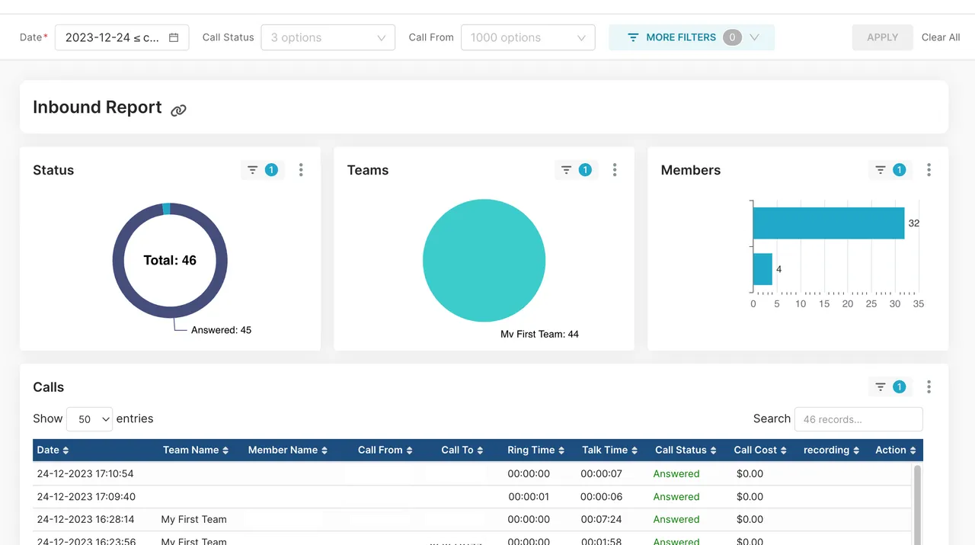Sort table by Call To column

click(462, 450)
